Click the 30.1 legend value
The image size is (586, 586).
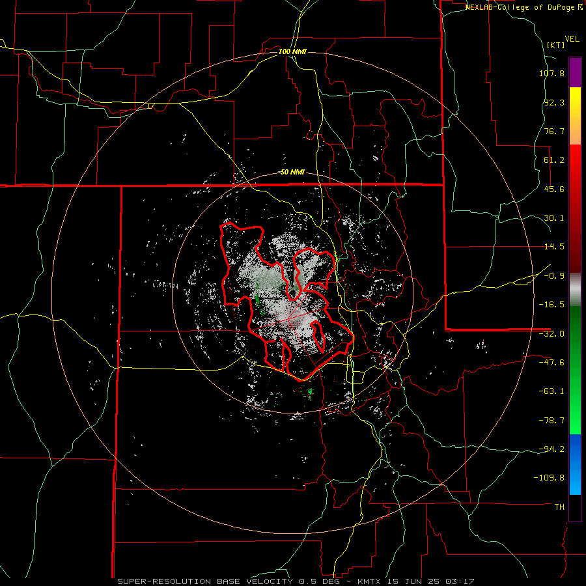(554, 218)
